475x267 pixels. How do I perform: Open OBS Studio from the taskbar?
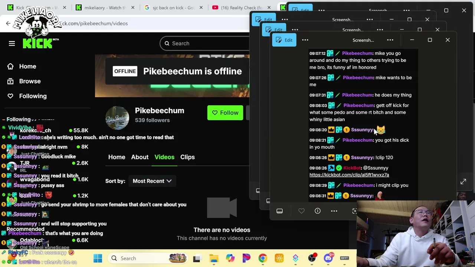[x=312, y=258]
